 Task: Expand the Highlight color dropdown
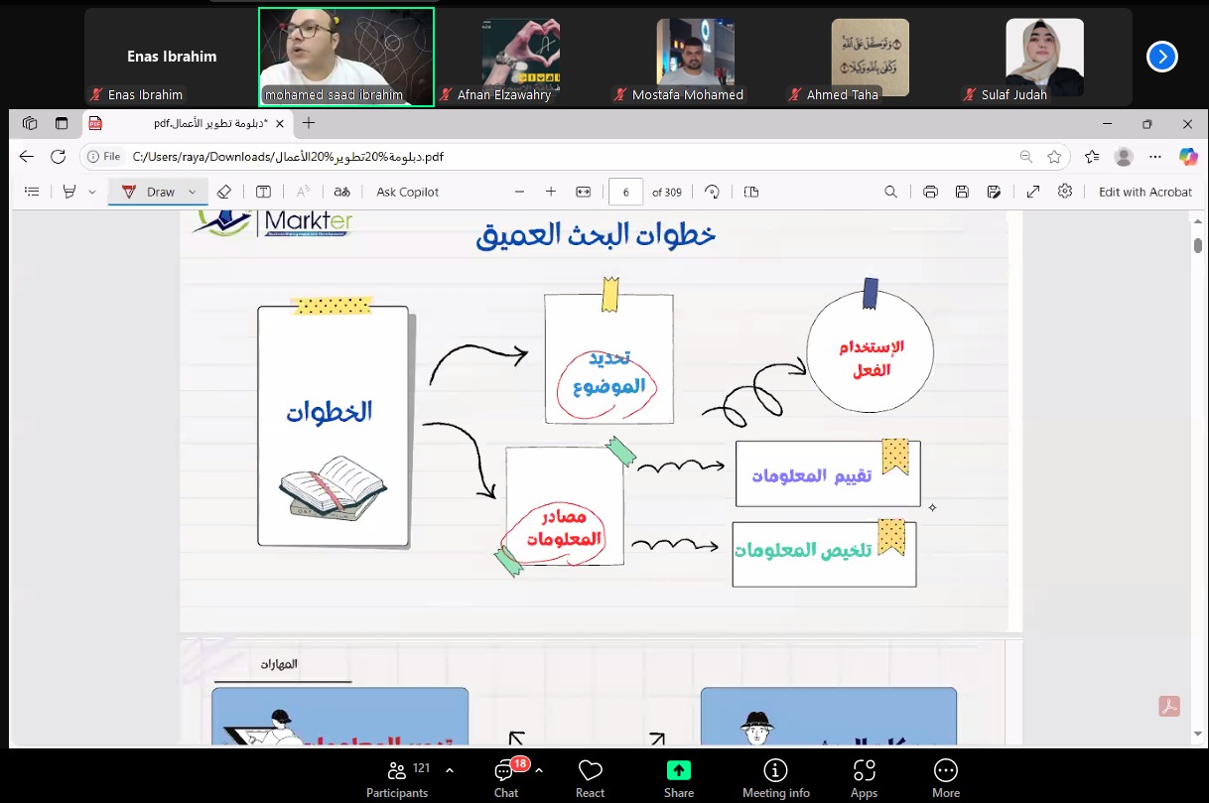click(92, 192)
